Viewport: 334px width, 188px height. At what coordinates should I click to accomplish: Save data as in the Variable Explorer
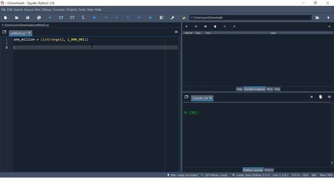point(205,27)
